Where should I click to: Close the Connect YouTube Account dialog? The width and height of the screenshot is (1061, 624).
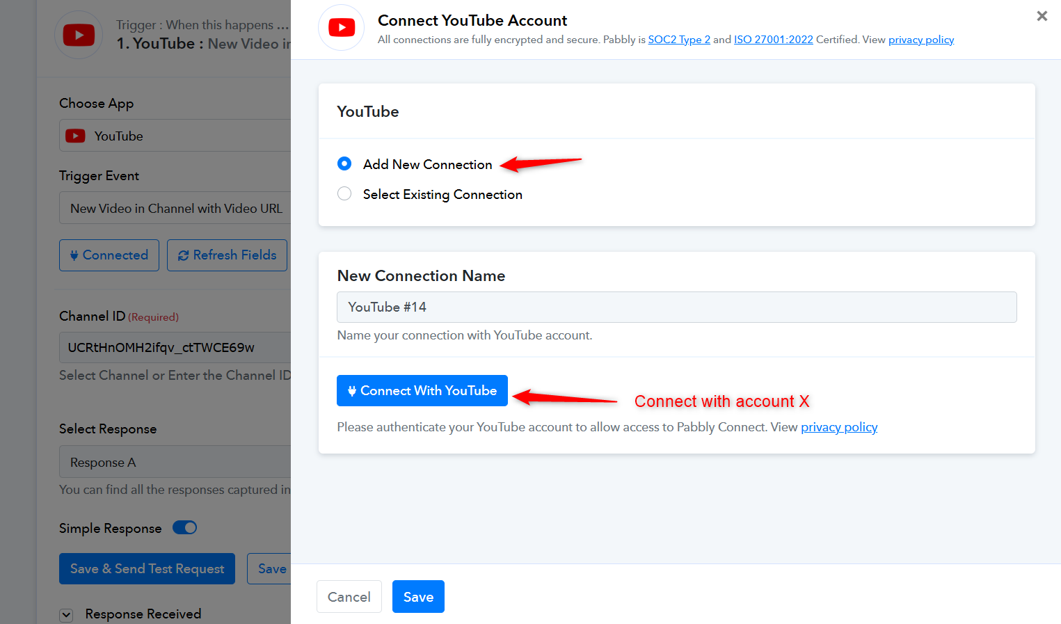1042,16
